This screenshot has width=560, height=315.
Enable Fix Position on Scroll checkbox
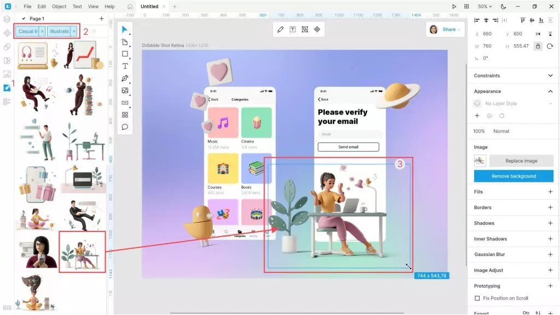pos(477,298)
